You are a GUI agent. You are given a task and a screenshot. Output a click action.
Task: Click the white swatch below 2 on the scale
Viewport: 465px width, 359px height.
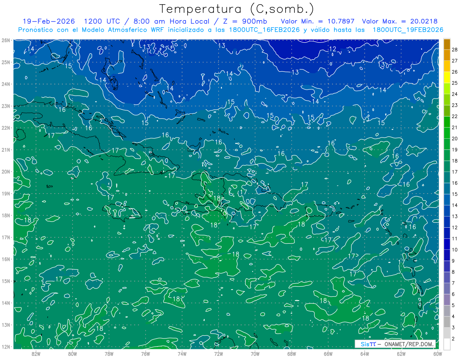[x=447, y=344]
